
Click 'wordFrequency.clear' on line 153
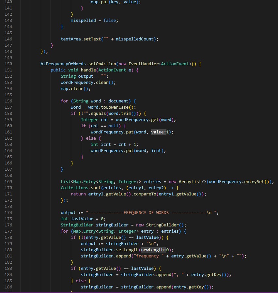(x=85, y=83)
